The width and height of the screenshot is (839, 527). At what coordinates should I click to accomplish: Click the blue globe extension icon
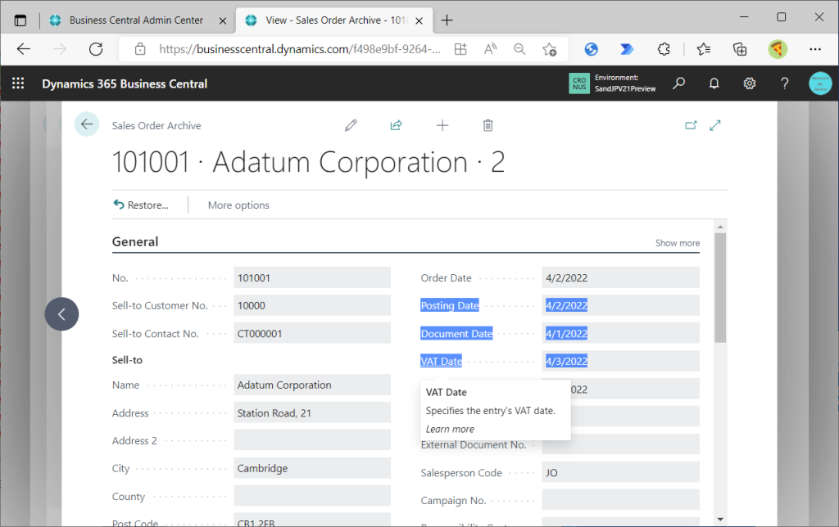(592, 49)
